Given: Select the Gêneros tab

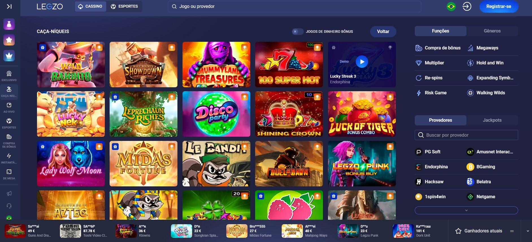Looking at the screenshot, I should [x=492, y=31].
